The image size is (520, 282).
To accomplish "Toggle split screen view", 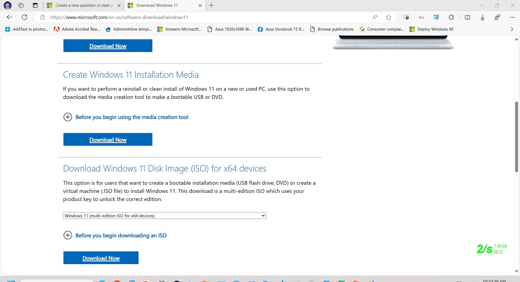I will tap(467, 17).
